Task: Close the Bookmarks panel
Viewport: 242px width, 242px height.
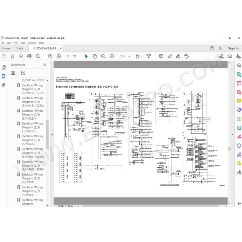Action: tap(45, 65)
